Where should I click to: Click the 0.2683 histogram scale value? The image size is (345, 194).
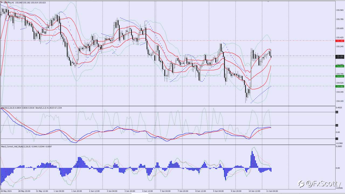point(339,147)
